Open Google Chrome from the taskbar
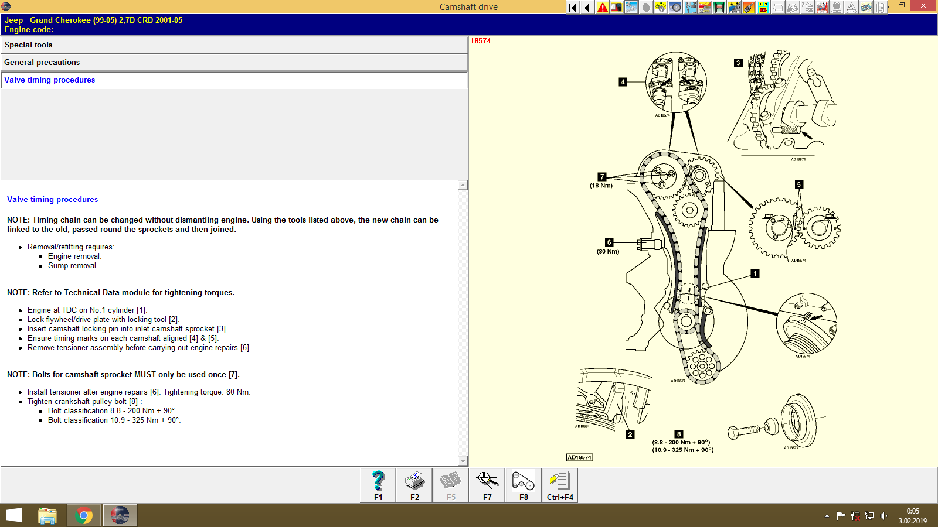Viewport: 938px width, 527px height. [x=84, y=515]
